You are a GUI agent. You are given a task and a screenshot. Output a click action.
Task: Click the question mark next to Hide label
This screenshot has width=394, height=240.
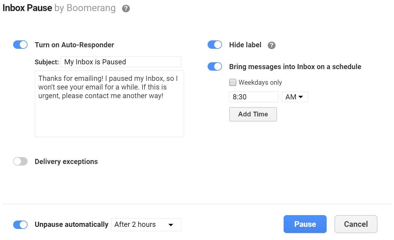(271, 45)
